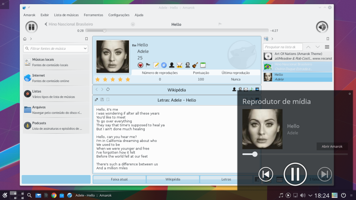Click the Amarok volume speaker button
Viewport: 356px width, 200px height.
point(322,27)
